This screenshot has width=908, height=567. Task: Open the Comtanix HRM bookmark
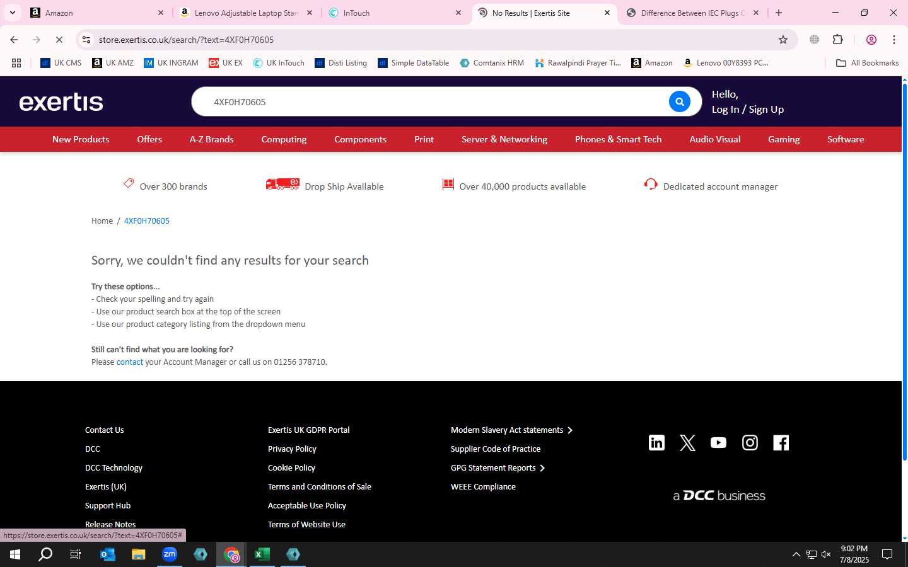pos(492,63)
